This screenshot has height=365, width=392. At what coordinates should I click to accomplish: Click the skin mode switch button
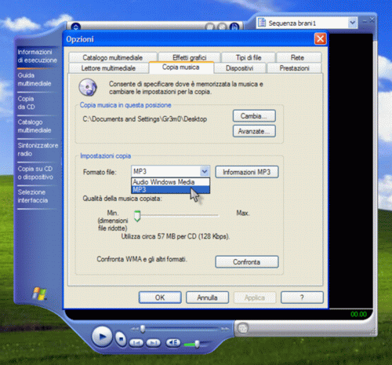[x=243, y=328]
